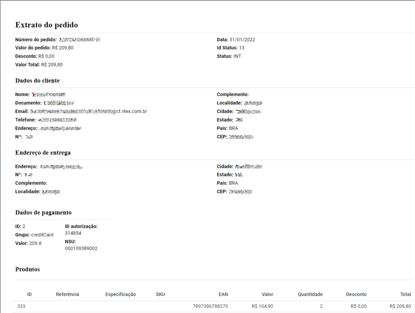
Task: Click the Endereço de entrega heading
Action: [x=43, y=153]
